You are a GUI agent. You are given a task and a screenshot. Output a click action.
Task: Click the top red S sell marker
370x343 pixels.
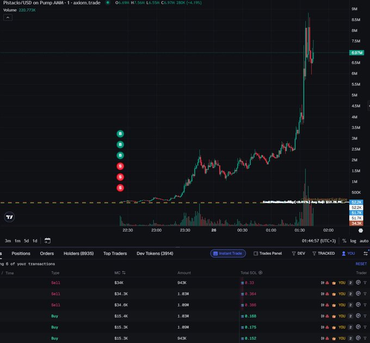pyautogui.click(x=120, y=166)
